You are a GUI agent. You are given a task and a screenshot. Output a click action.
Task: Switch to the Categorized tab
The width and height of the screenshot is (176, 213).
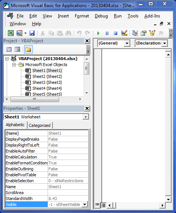click(x=40, y=125)
